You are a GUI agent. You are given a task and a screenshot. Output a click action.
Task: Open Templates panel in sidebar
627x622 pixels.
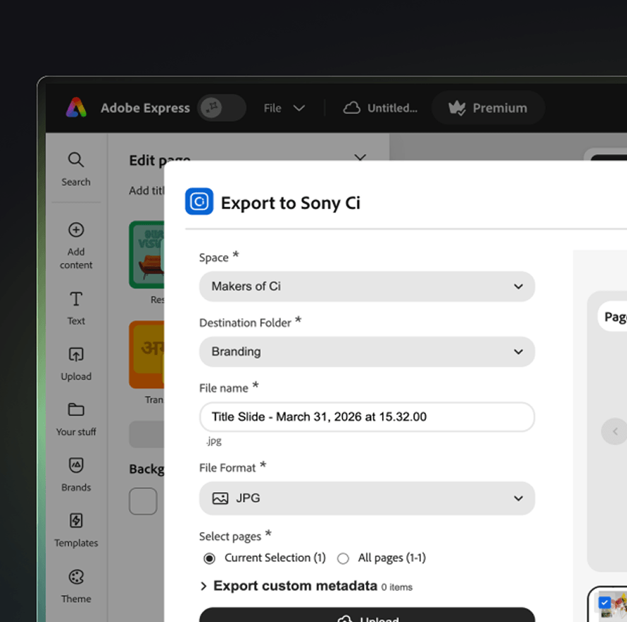76,530
